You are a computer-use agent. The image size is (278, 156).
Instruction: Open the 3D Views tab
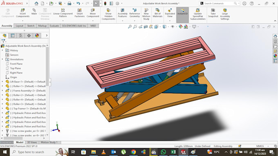(x=32, y=143)
